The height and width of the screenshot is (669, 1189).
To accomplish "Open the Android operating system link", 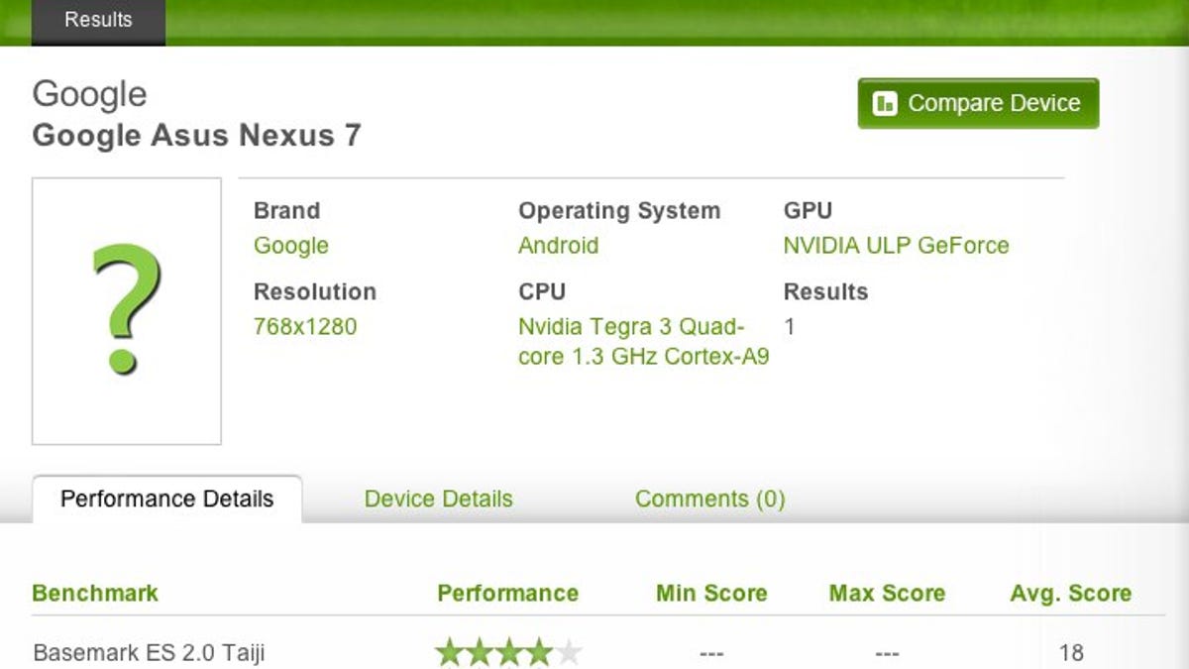I will point(558,246).
